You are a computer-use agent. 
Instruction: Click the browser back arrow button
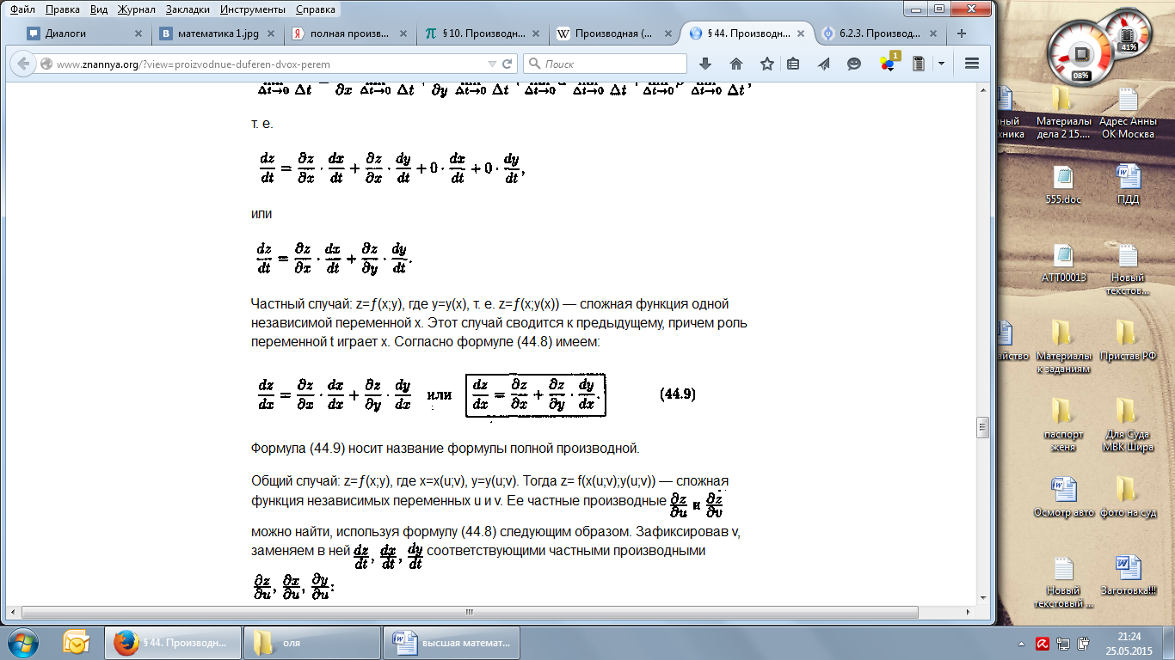pos(22,64)
